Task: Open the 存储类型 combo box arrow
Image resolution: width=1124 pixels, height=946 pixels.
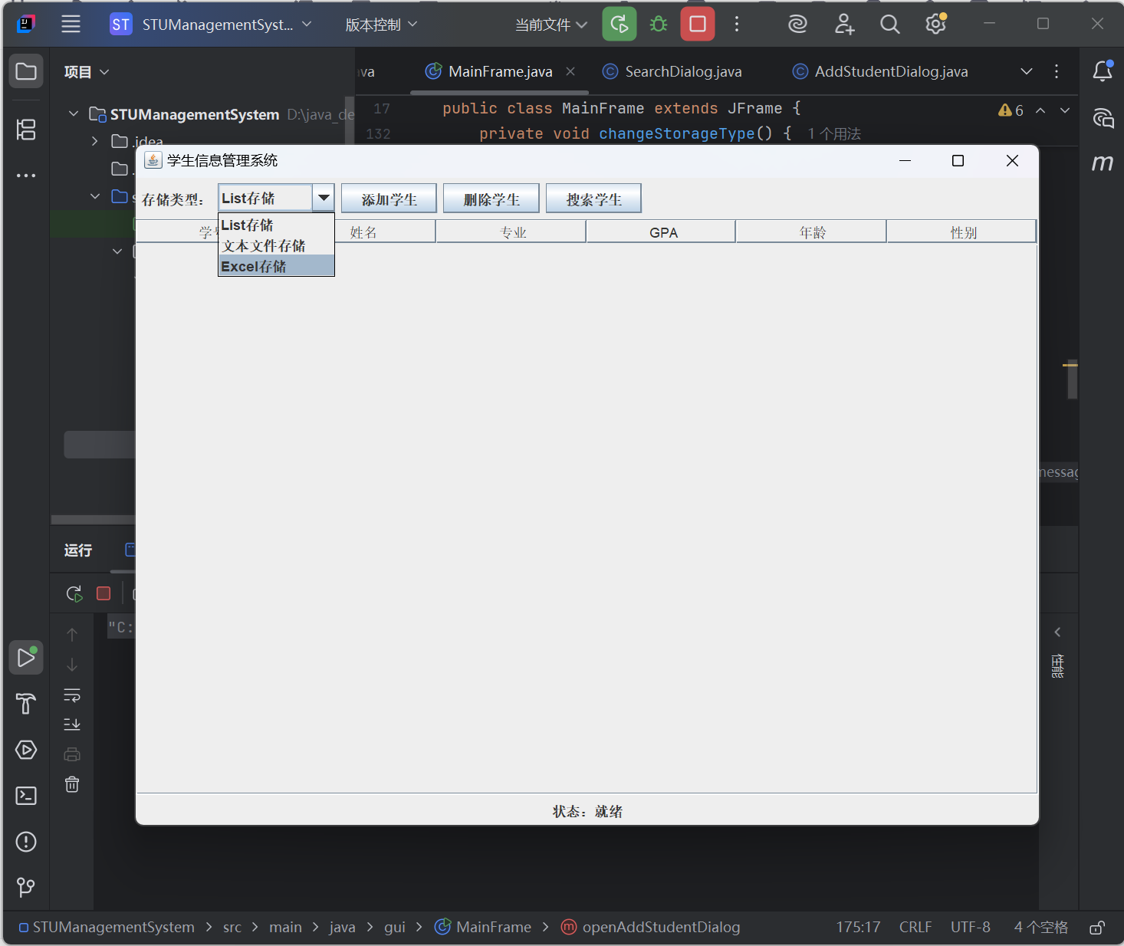Action: click(324, 198)
